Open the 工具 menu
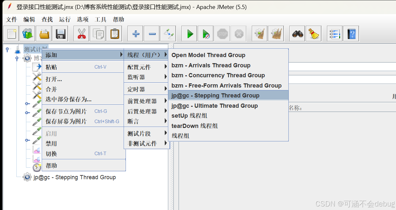Image resolution: width=396 pixels, height=210 pixels. point(101,20)
